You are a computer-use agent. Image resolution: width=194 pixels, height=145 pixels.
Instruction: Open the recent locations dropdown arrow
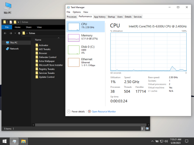click(15, 33)
